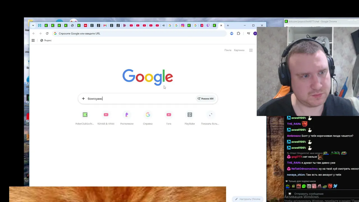Switch to the Instagram tab
Screen dimensions: 359x202
click(x=183, y=26)
